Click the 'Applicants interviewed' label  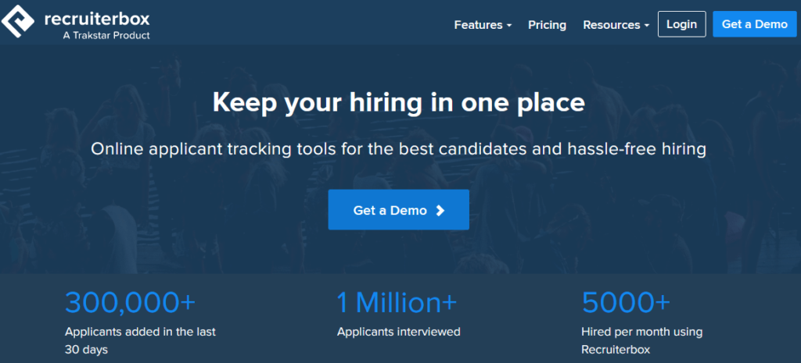pos(398,332)
